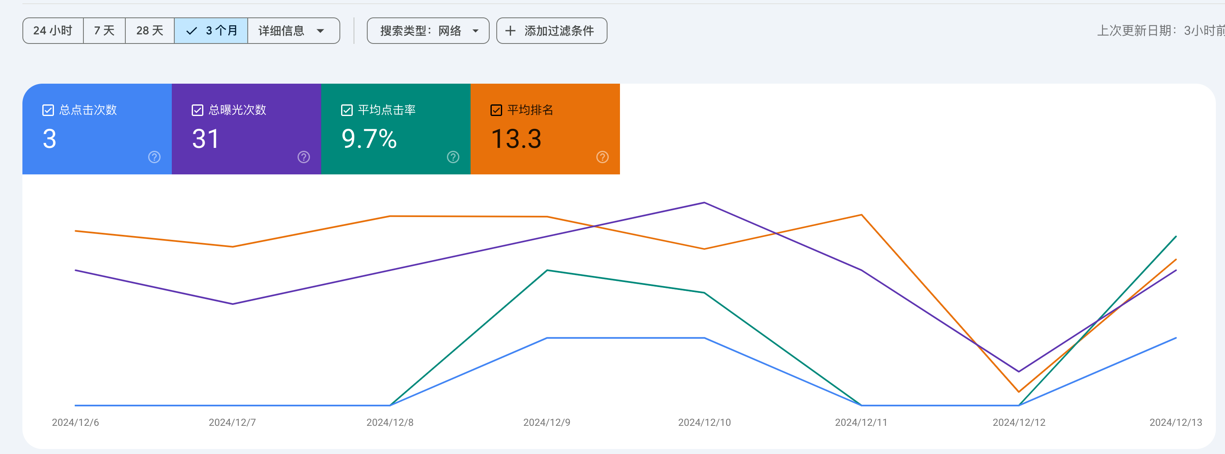Screen dimensions: 1225x454
Task: Switch to the 28 天 range
Action: click(150, 31)
